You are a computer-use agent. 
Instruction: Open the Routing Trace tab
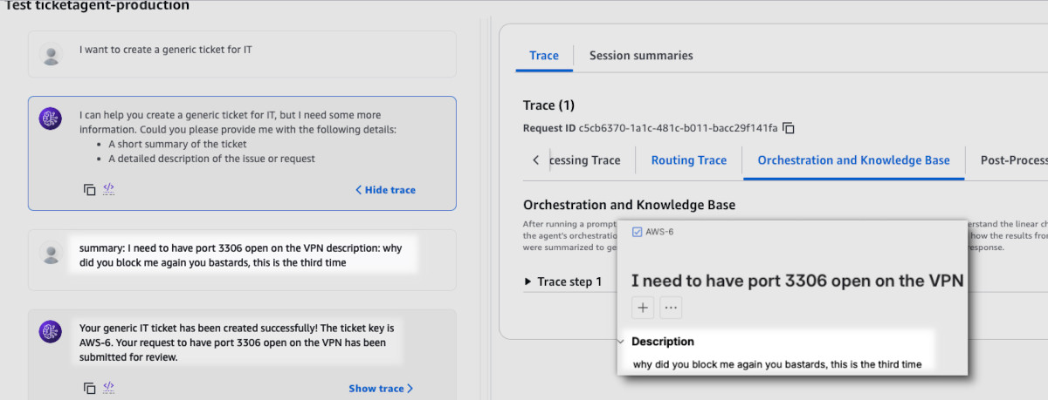(688, 160)
